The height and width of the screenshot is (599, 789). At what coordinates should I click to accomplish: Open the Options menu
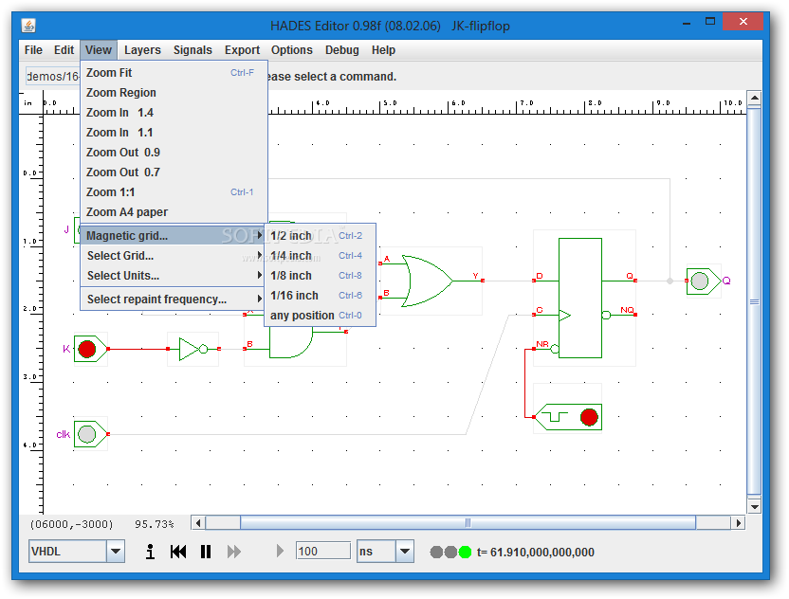click(x=292, y=50)
